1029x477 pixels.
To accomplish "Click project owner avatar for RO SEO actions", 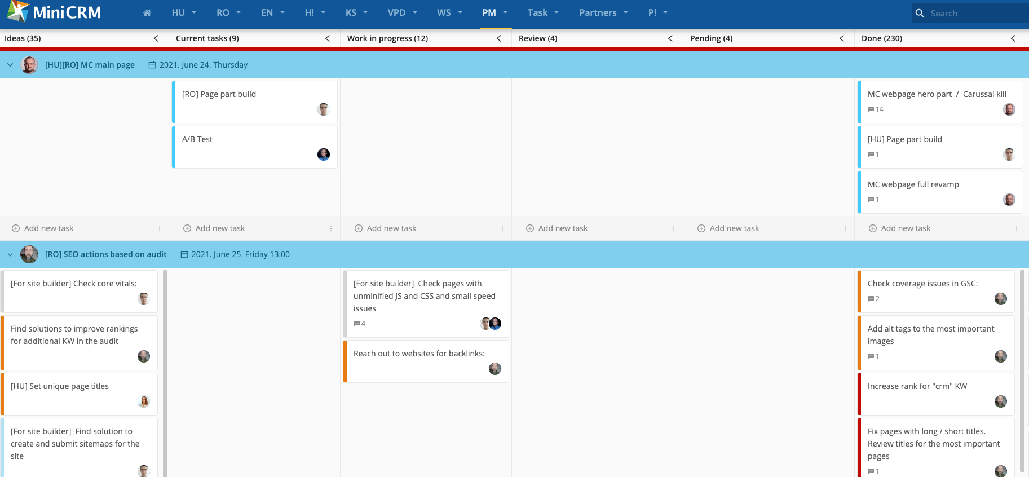I will click(x=29, y=254).
